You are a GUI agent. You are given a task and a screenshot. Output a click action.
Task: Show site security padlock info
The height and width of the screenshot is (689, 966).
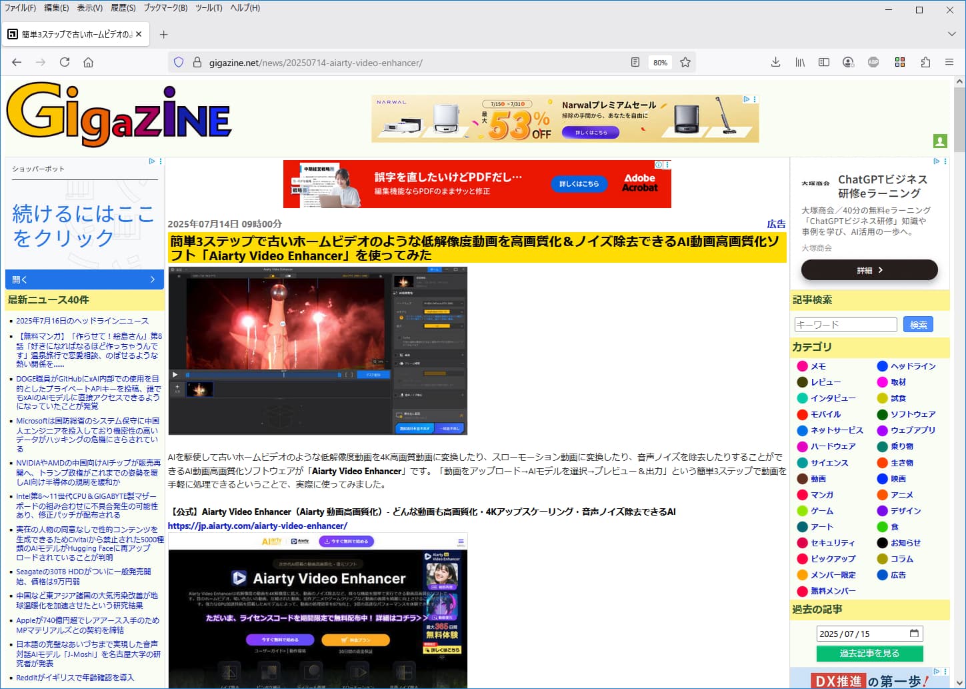point(197,62)
